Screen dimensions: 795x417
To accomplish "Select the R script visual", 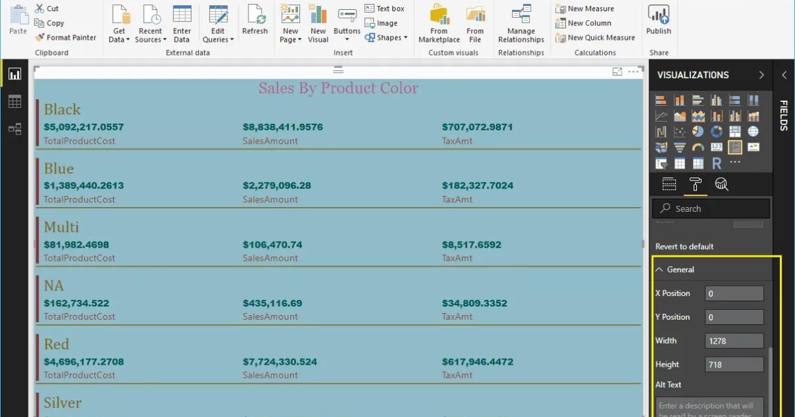I will coord(716,163).
